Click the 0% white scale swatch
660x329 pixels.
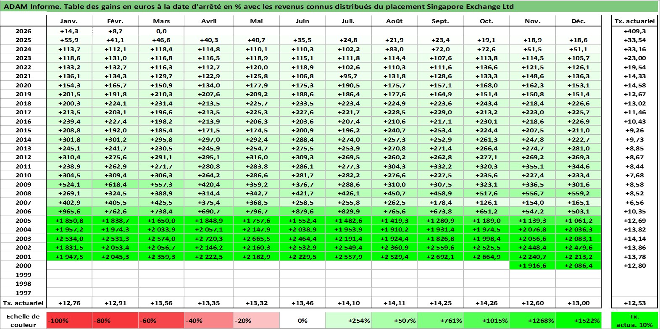point(302,320)
